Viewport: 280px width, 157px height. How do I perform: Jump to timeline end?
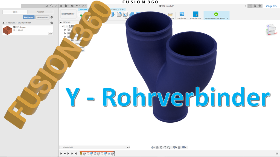(75, 153)
